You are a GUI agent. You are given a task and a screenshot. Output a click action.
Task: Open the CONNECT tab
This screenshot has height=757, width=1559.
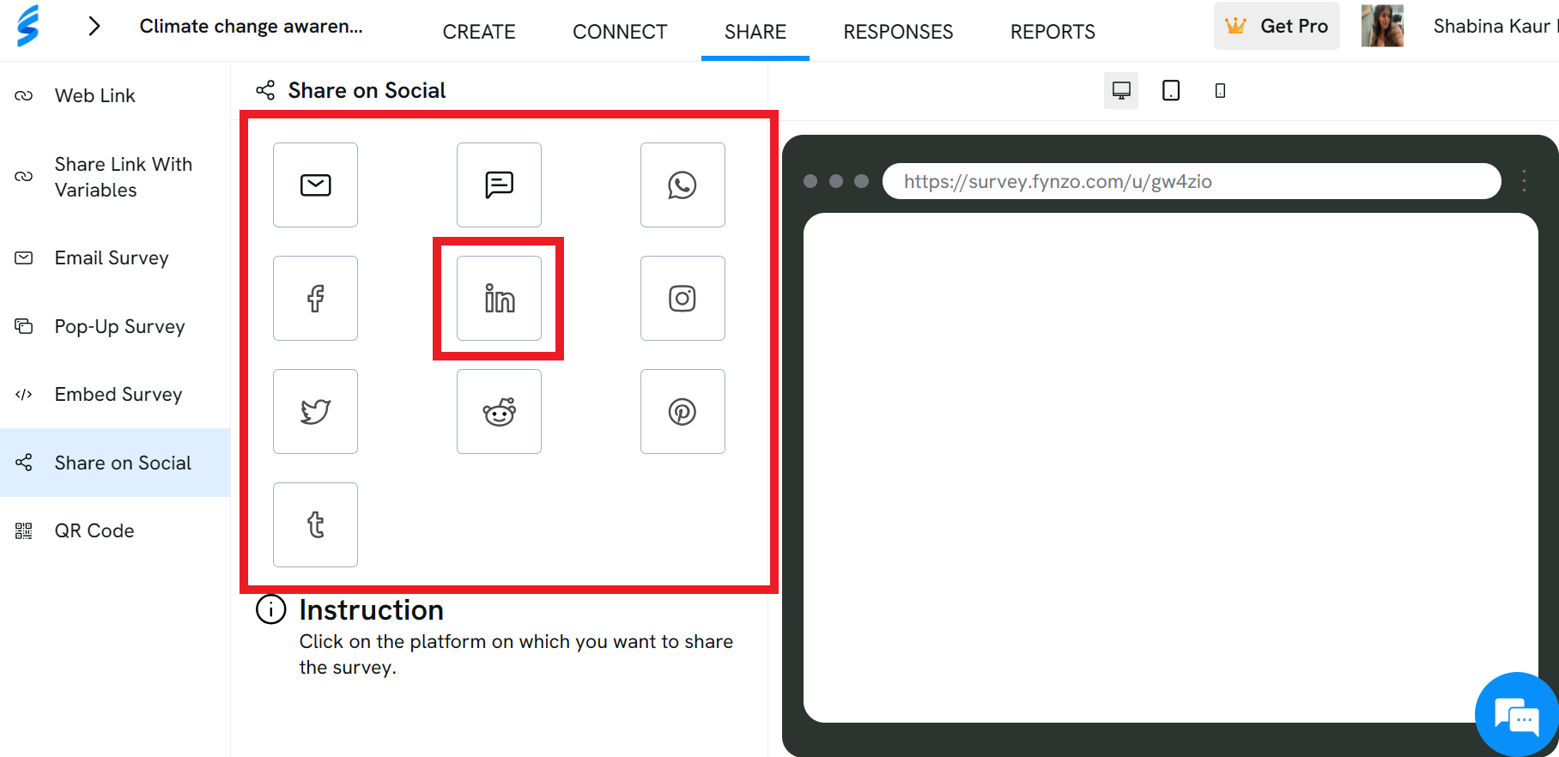(x=620, y=32)
